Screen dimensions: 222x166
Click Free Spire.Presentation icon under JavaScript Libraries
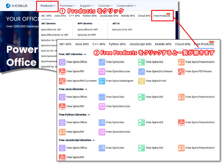point(181,148)
